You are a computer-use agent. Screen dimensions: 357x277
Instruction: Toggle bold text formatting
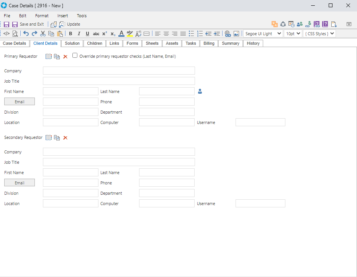pos(70,34)
